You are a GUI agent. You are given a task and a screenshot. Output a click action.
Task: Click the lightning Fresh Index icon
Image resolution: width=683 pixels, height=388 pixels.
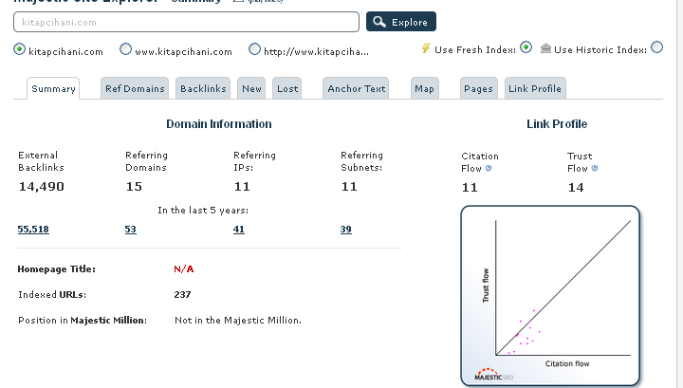point(426,48)
